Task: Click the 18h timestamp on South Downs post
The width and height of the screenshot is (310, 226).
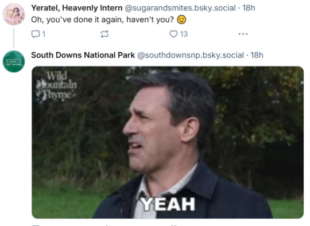Action: tap(257, 55)
